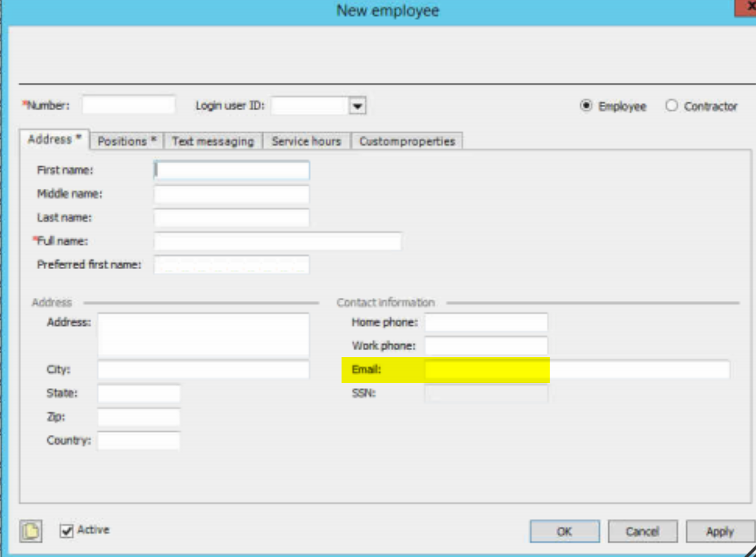
Task: Click the Cancel button
Action: (643, 531)
